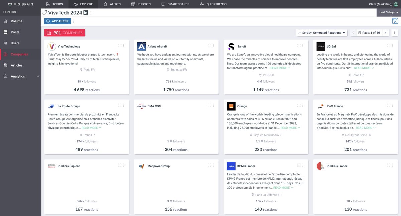Select Volume in the Explore sidebar
Screen dimensions: 401x216
pos(15,21)
